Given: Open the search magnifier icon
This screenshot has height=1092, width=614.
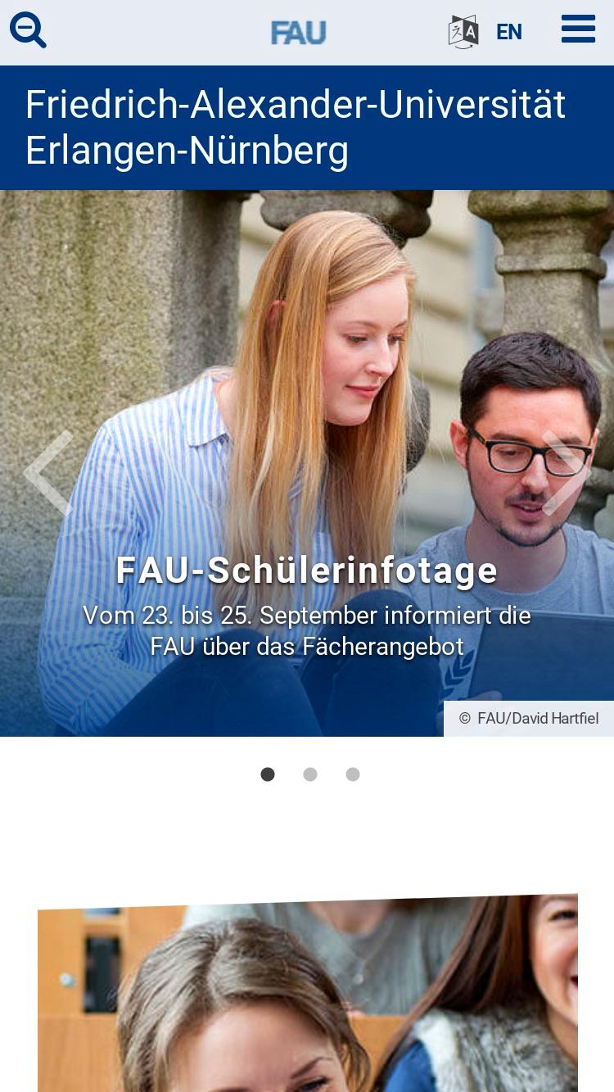Looking at the screenshot, I should (28, 30).
